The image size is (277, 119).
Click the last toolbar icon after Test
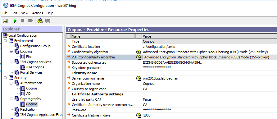[48, 21]
